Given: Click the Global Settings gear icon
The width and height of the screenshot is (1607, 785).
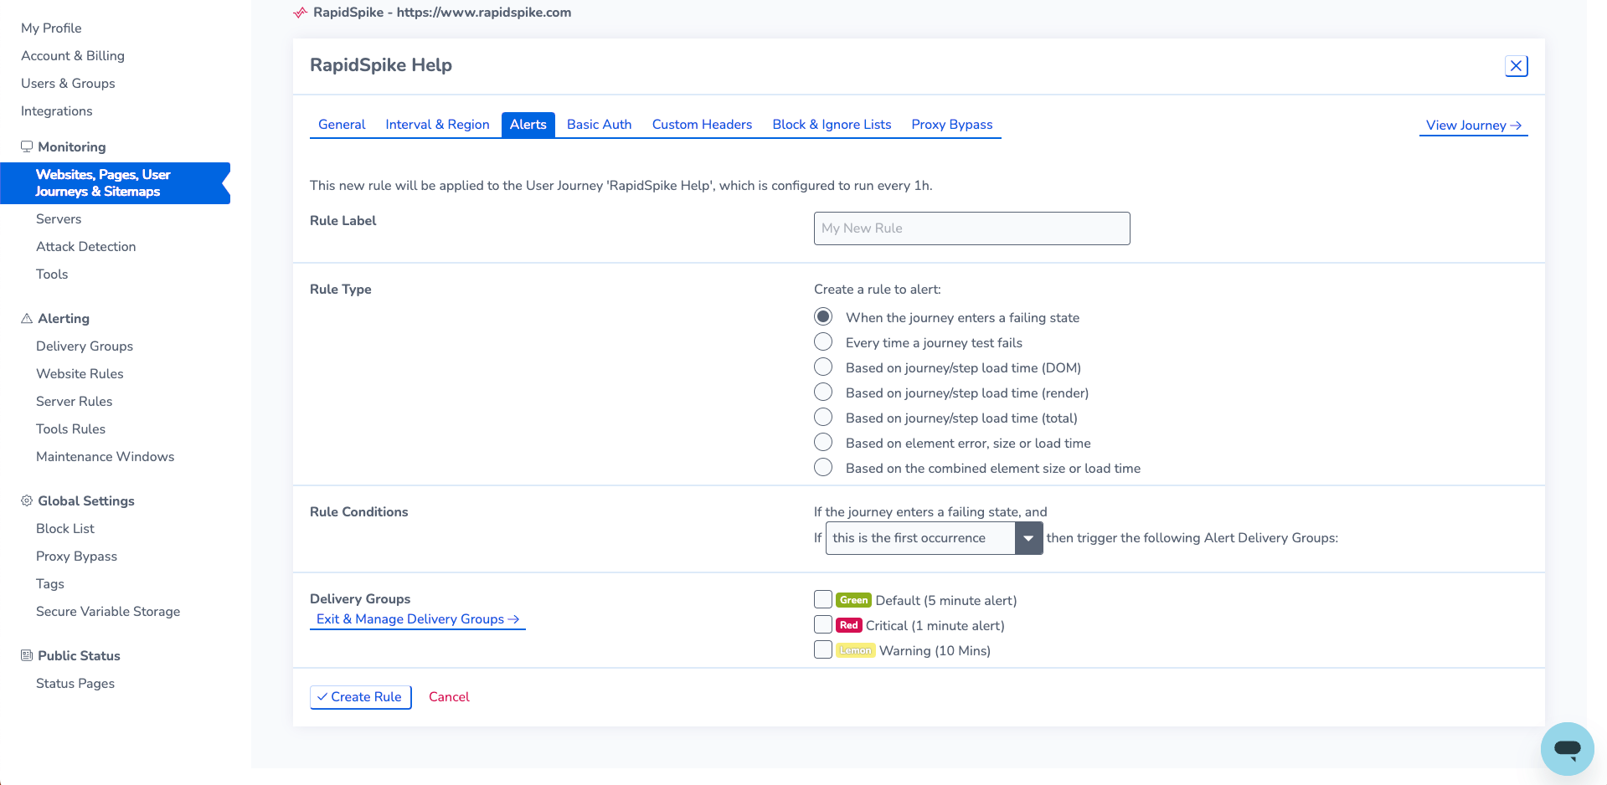Looking at the screenshot, I should click(x=27, y=500).
